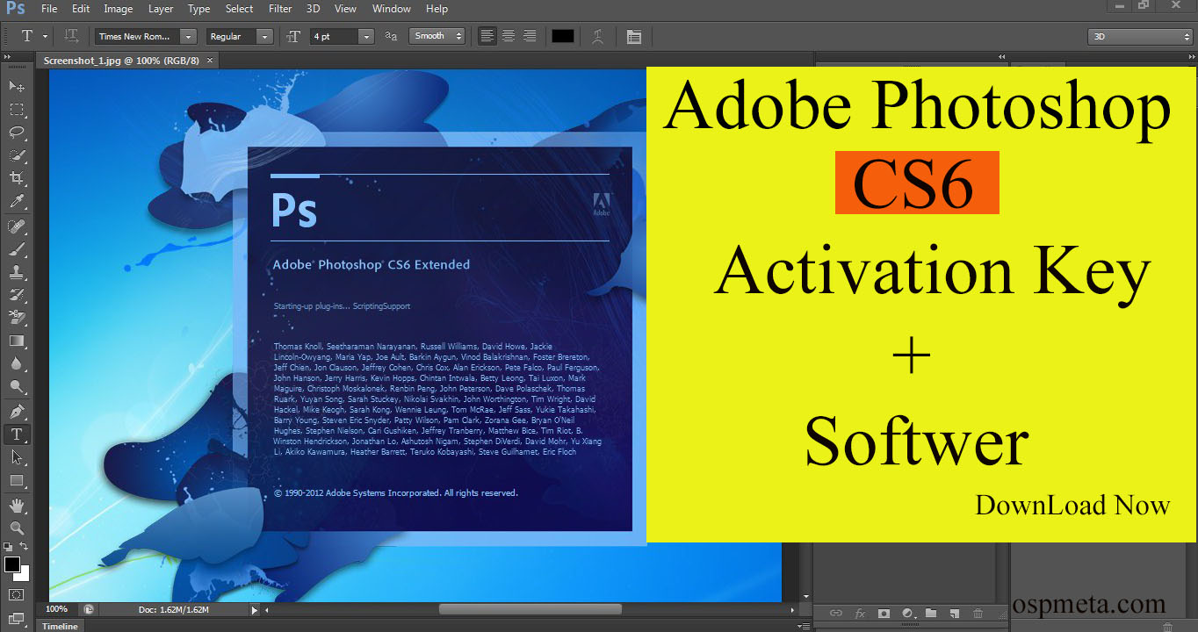Image resolution: width=1198 pixels, height=632 pixels.
Task: Open the Image menu
Action: point(119,9)
